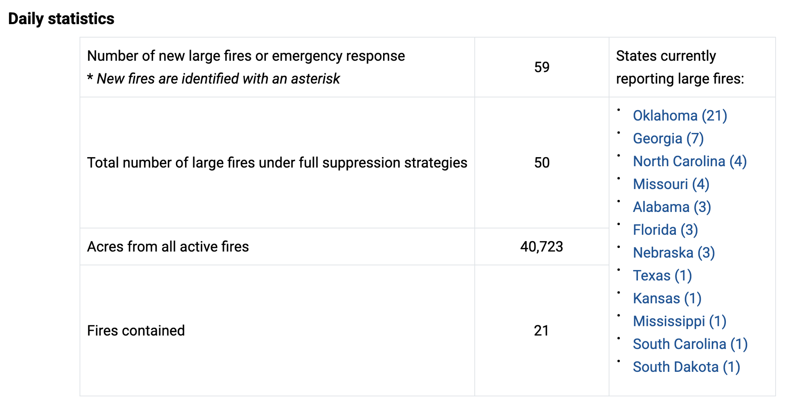This screenshot has width=789, height=405.
Task: Select the Mississippi (1) link
Action: (679, 321)
